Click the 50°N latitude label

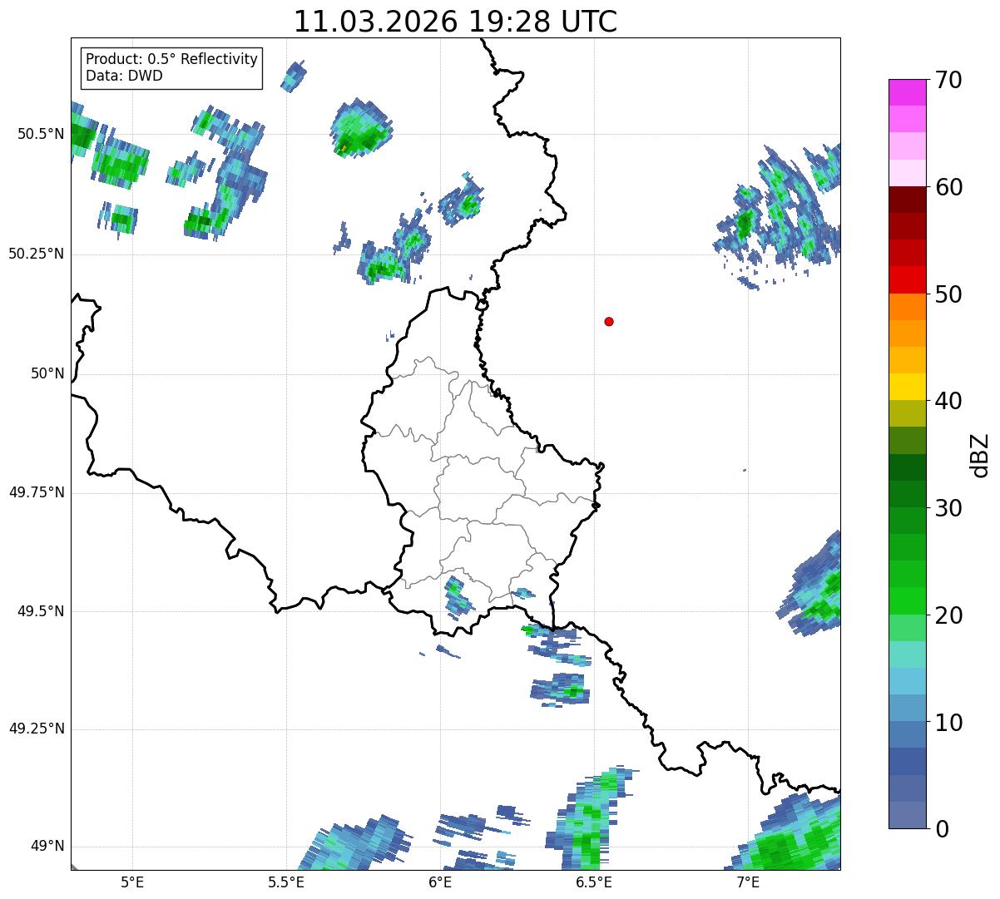(x=47, y=373)
